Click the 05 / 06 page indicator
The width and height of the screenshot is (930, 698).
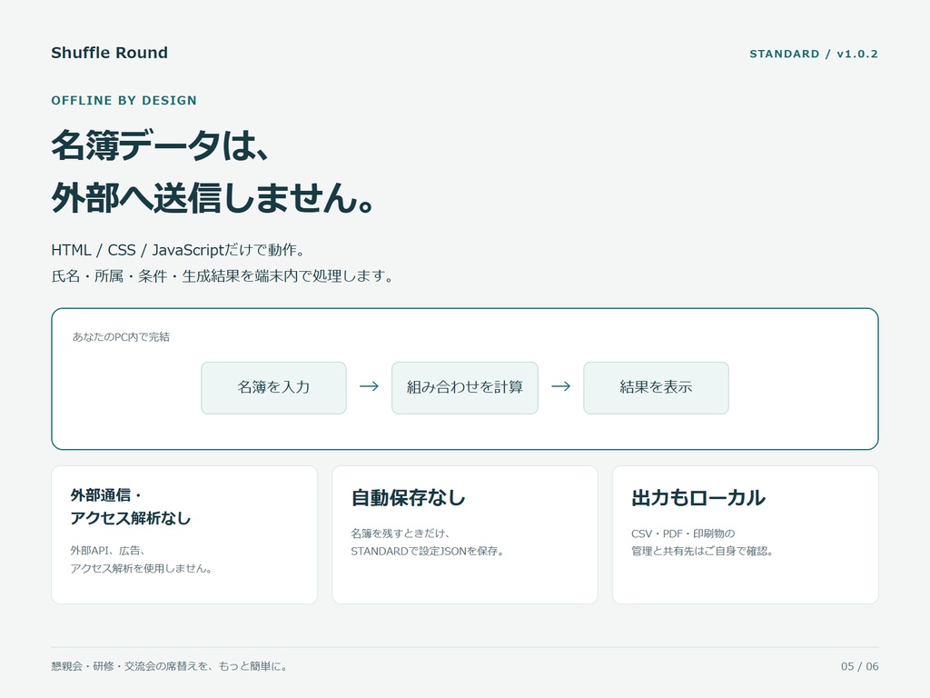point(859,666)
